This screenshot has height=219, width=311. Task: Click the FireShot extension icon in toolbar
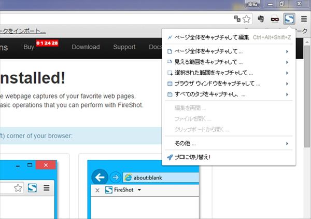coord(289,19)
